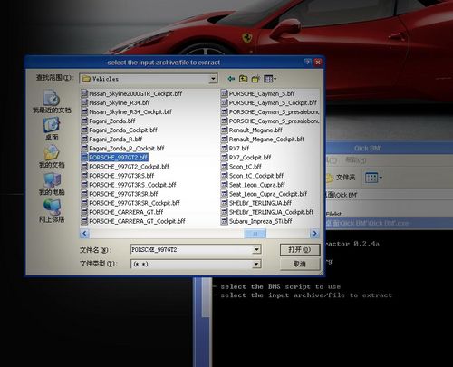Go up one folder level icon
Image resolution: width=453 pixels, height=367 pixels.
click(x=243, y=79)
